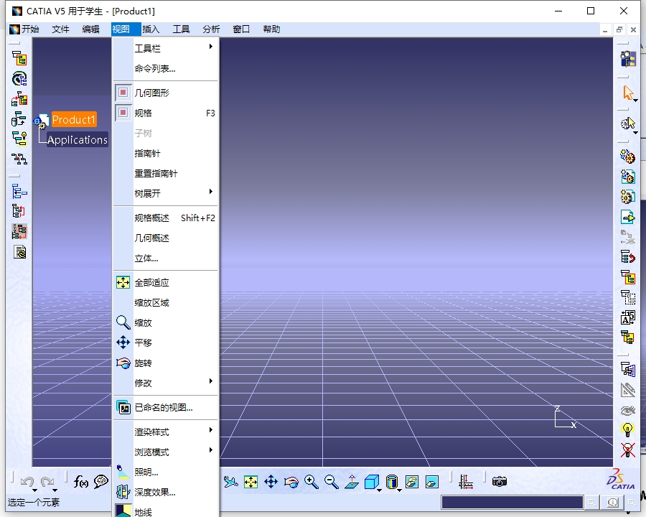Image resolution: width=646 pixels, height=517 pixels.
Task: Open the 插入 menu
Action: click(151, 29)
